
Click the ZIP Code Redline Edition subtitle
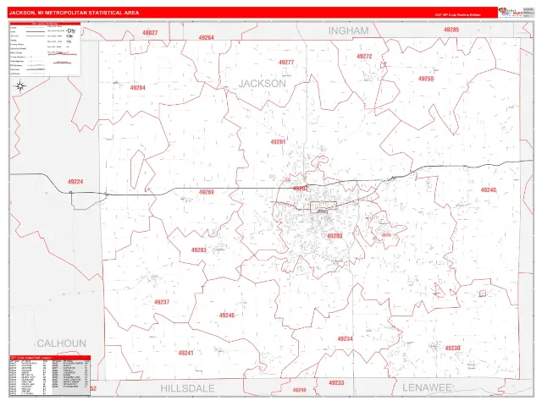pyautogui.click(x=457, y=15)
